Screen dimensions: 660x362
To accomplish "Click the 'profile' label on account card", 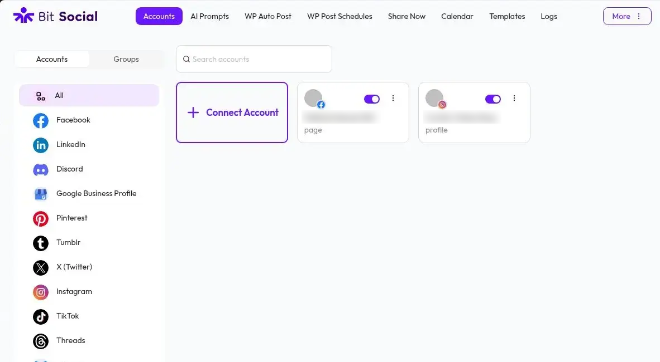I will click(437, 130).
